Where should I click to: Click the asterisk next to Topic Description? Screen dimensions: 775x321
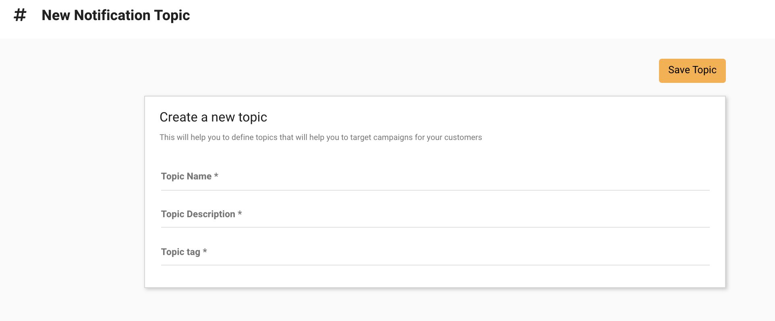point(240,214)
